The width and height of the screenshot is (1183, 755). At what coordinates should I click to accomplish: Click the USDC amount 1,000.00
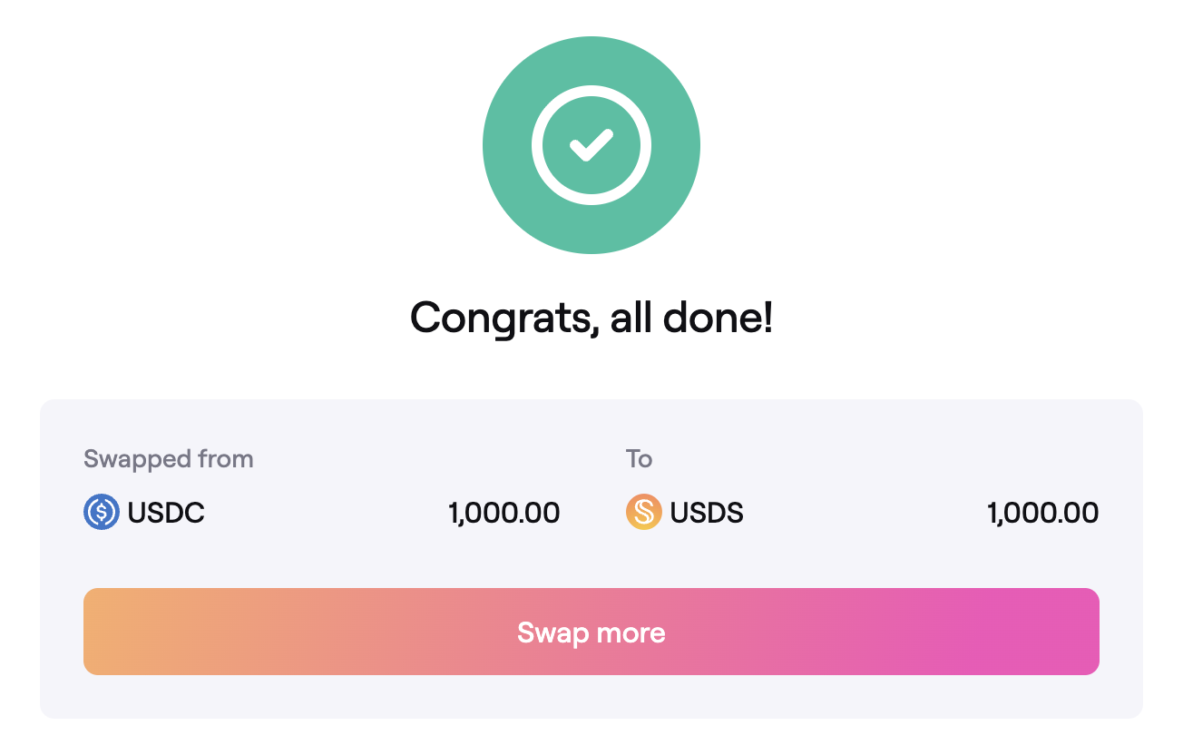(x=504, y=513)
